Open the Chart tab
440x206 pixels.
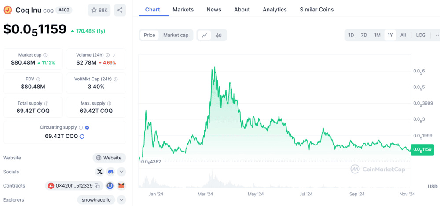tap(152, 10)
